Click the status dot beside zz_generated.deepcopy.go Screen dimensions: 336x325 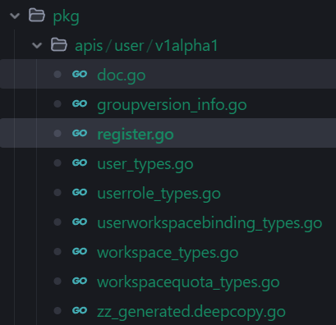point(58,310)
